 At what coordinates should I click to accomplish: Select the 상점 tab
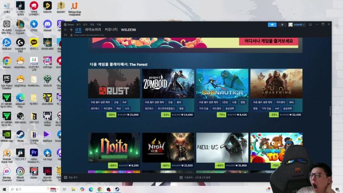pyautogui.click(x=78, y=29)
